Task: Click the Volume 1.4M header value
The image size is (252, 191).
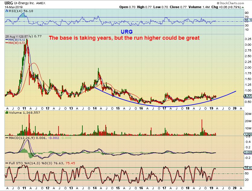Action: click(199, 7)
